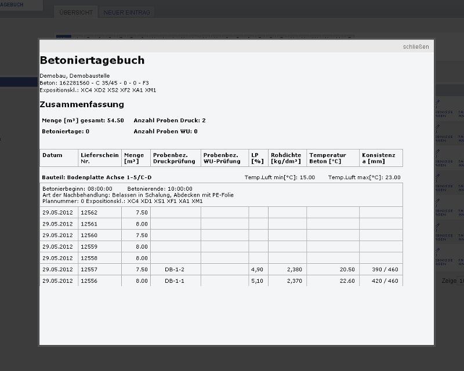Click 'Betonierbeginn: 08:00:00' text
The image size is (464, 371).
coord(77,189)
